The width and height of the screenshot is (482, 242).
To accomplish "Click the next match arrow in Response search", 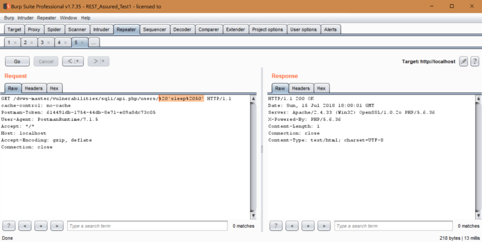I will pyautogui.click(x=324, y=226).
